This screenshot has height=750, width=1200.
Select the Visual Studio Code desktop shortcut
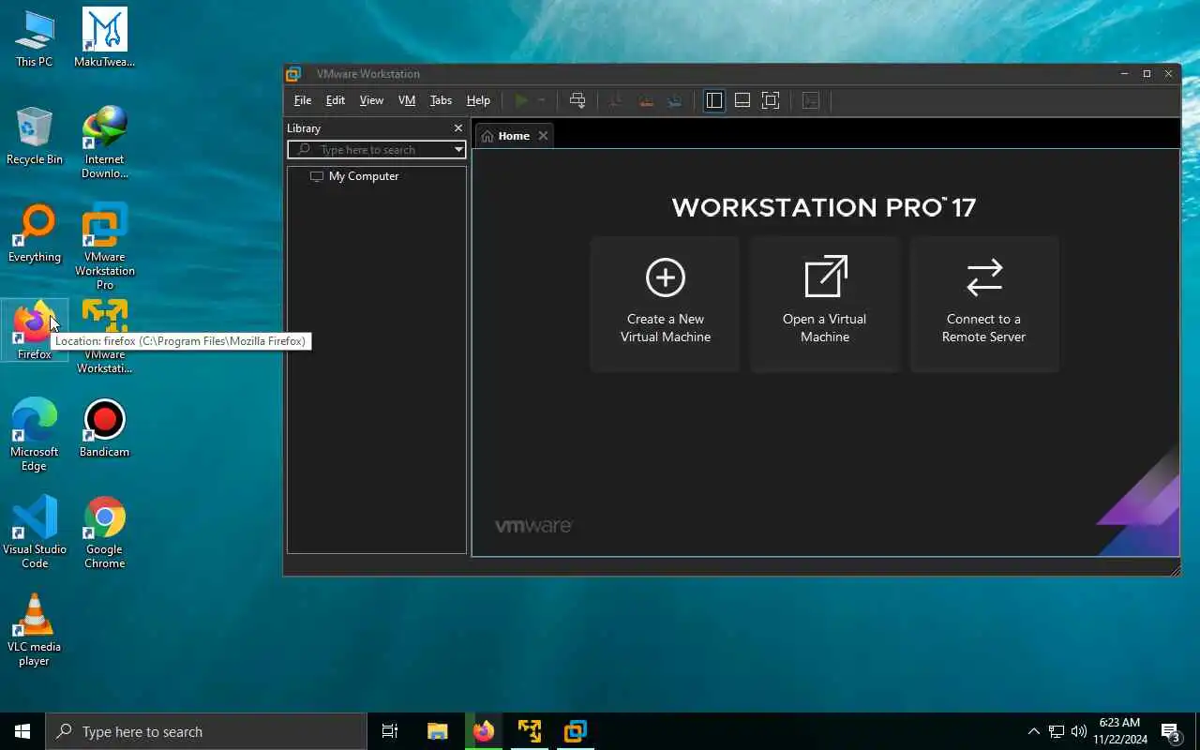coord(35,532)
